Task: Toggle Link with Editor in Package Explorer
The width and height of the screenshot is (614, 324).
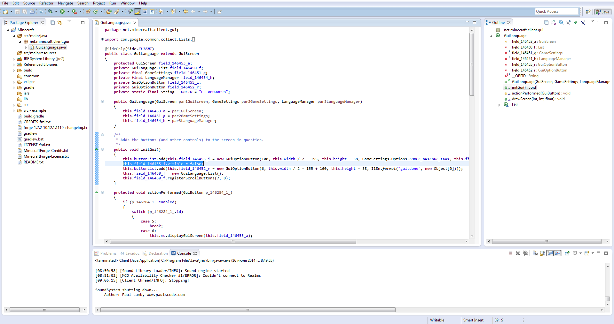Action: coord(60,22)
